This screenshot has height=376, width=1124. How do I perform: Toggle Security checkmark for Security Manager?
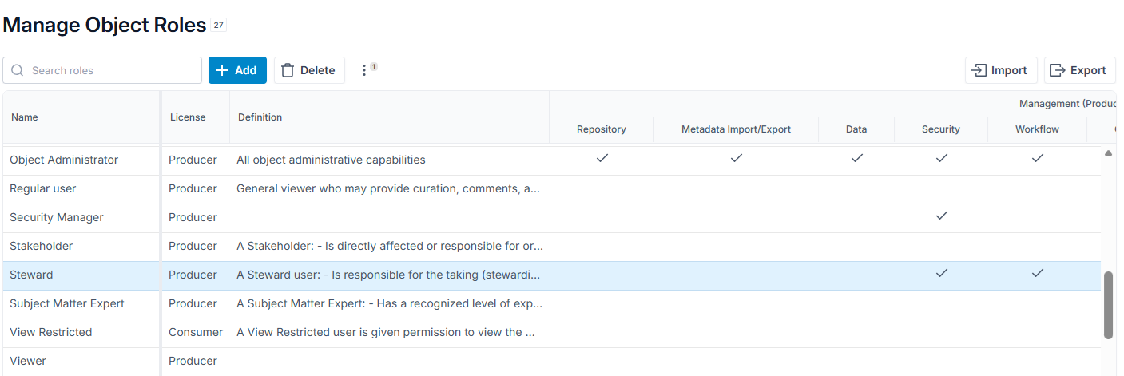[x=942, y=216]
